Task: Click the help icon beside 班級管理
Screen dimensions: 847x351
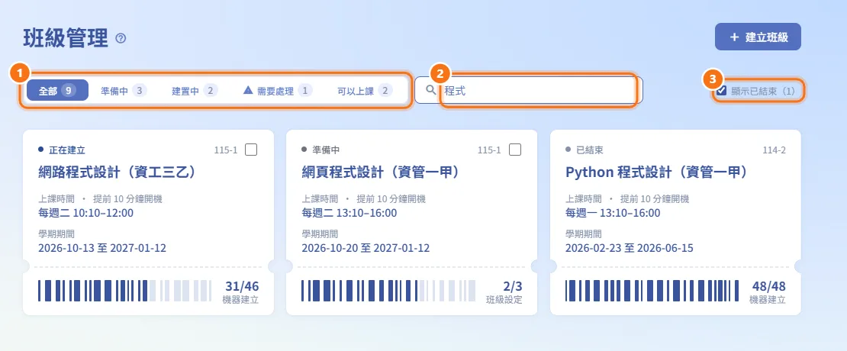Action: coord(121,38)
